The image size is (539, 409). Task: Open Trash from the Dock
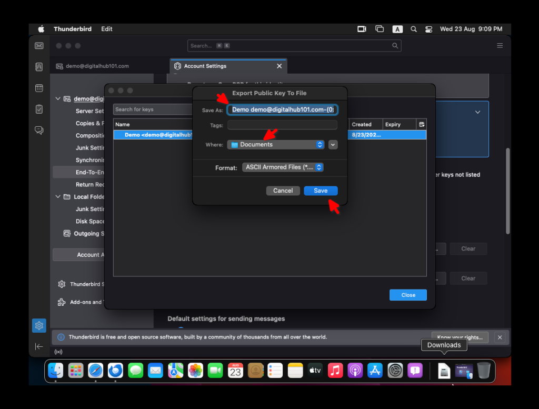[x=484, y=371]
